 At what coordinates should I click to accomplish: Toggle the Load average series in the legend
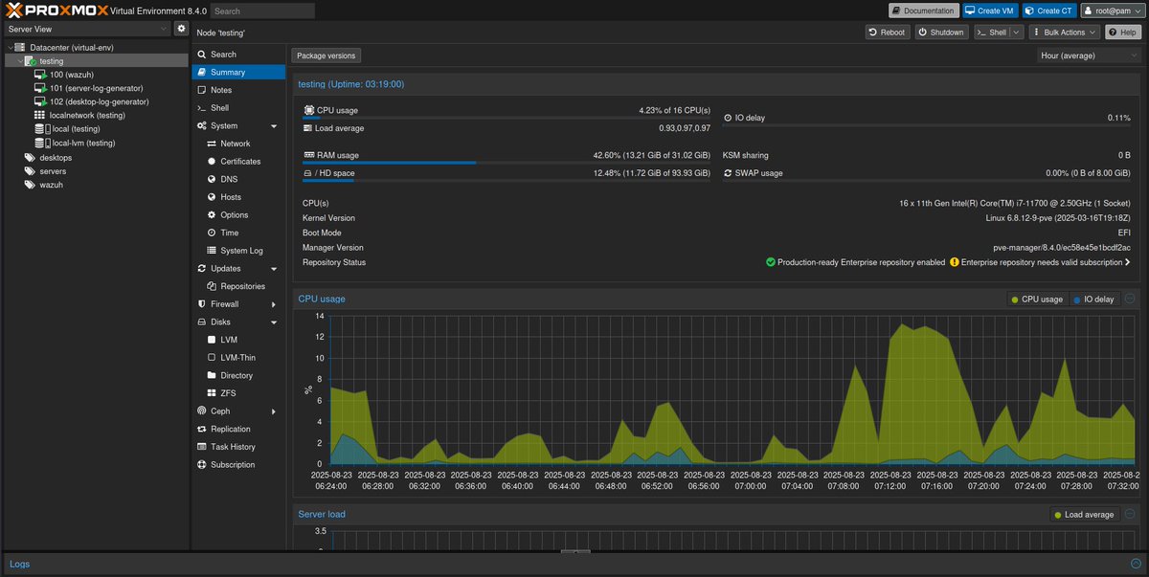click(1084, 515)
